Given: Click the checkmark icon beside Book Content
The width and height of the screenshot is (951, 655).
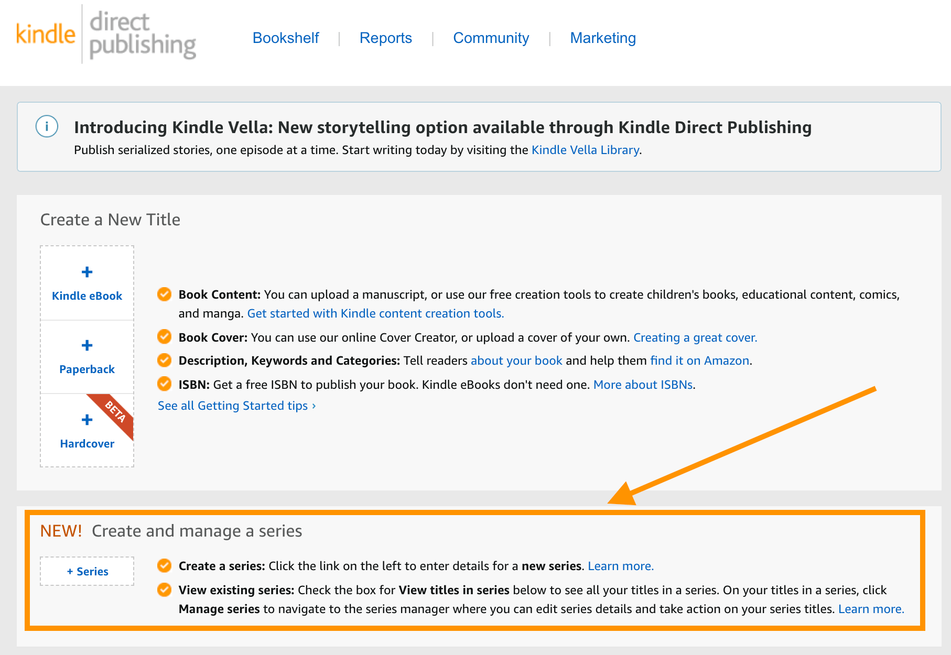Looking at the screenshot, I should [x=164, y=294].
